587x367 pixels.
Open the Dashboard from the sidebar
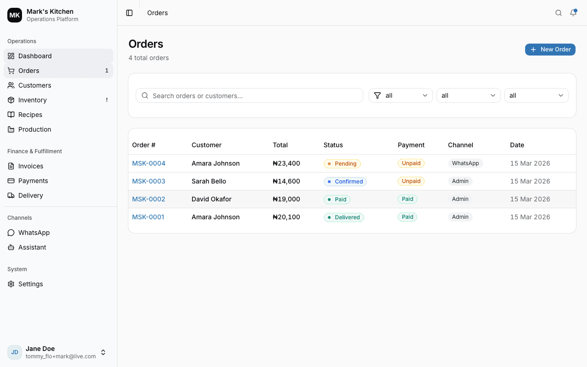point(34,56)
